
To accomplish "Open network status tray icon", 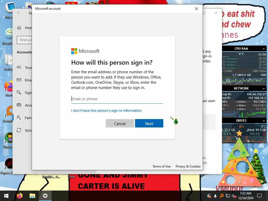I will pyautogui.click(x=228, y=196).
